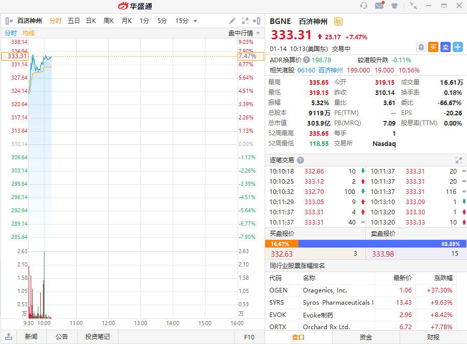This screenshot has height=344, width=467.
Task: Click the shrink window arrows icon
Action: pyautogui.click(x=413, y=6)
